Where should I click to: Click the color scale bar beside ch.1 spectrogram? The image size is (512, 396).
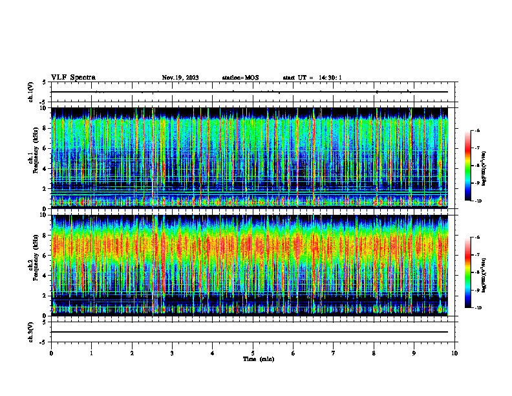[468, 166]
